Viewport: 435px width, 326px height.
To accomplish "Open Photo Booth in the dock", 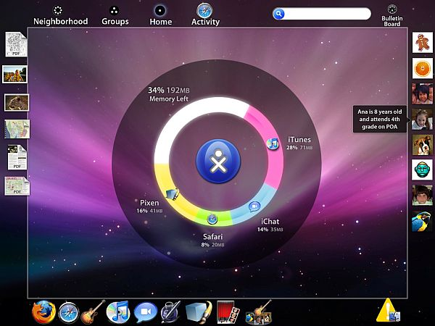I will [x=228, y=312].
